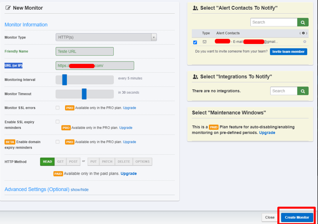Toggle the Monitor SSL errors checkbox

57,108
